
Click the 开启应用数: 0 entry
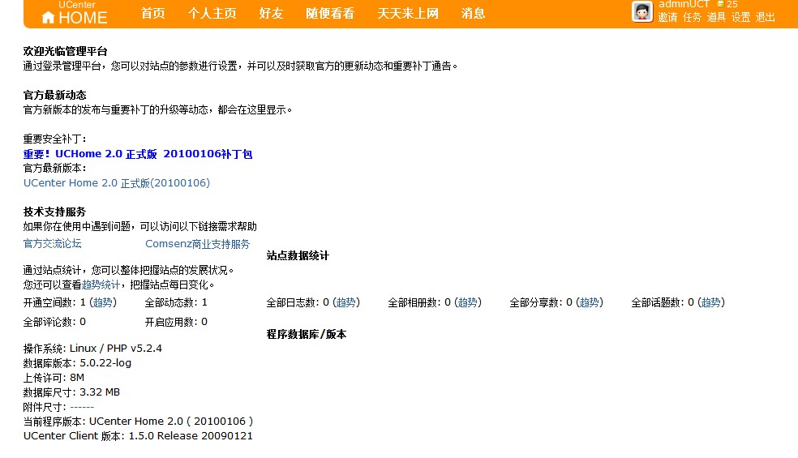(176, 322)
